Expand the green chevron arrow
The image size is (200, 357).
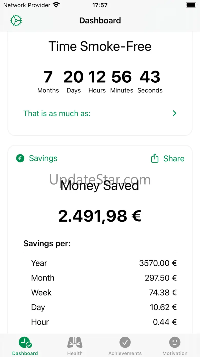tap(175, 113)
